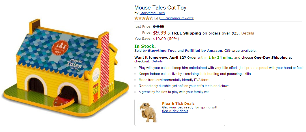This screenshot has height=132, width=306.
Task: Click the Mouse Tales Cat Toy title
Action: click(162, 7)
